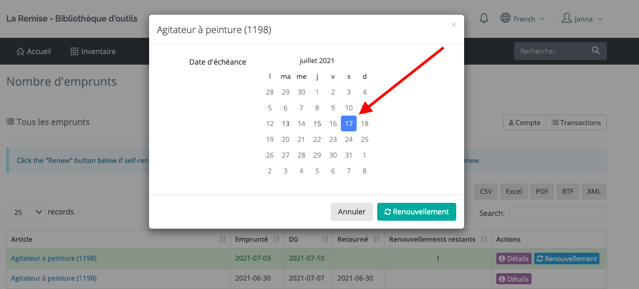Image resolution: width=639 pixels, height=289 pixels.
Task: Open the French language dropdown
Action: [x=522, y=19]
